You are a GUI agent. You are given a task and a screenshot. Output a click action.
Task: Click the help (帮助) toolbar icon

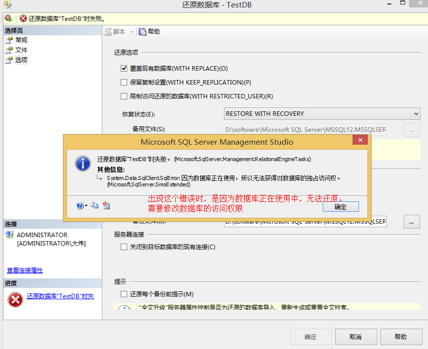click(x=142, y=32)
